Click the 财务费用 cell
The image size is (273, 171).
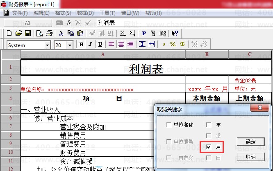tap(87, 152)
